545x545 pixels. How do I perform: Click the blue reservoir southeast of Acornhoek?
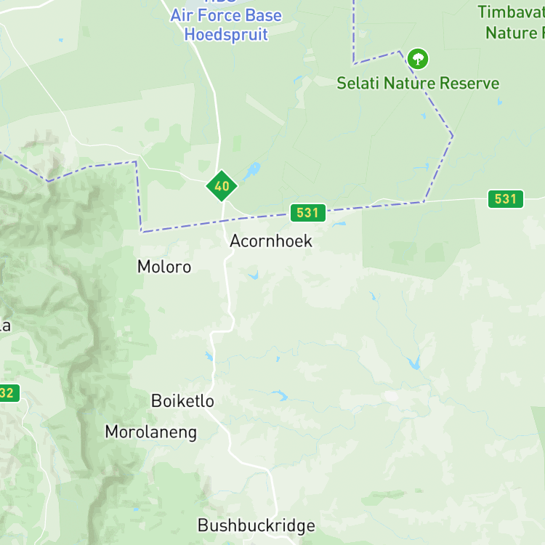(x=414, y=363)
